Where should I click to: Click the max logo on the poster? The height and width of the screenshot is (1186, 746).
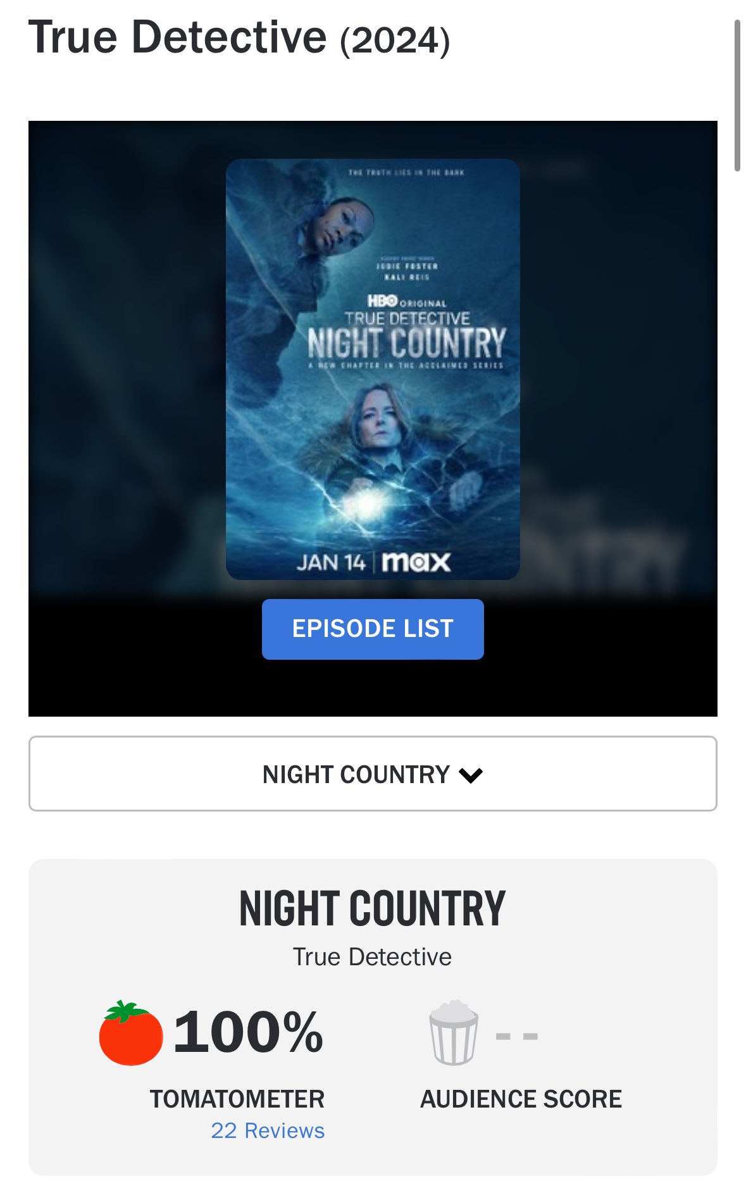pyautogui.click(x=416, y=562)
